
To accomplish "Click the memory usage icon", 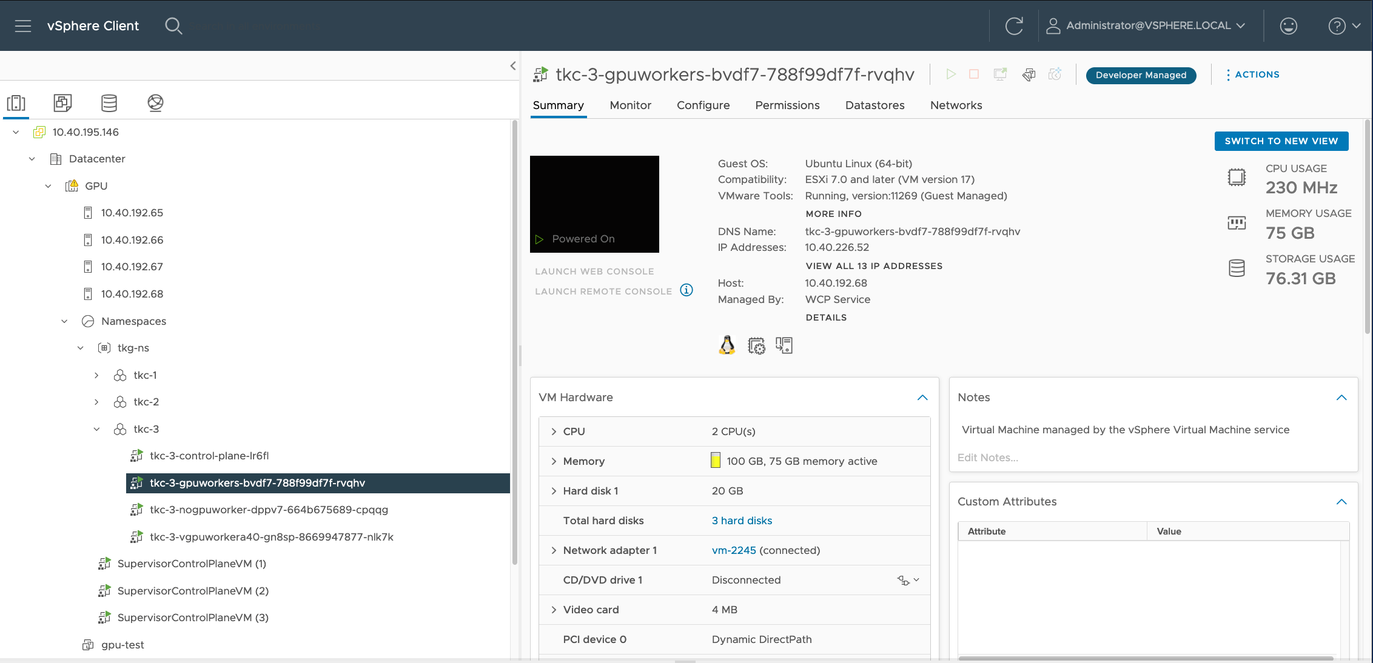I will pyautogui.click(x=1237, y=223).
